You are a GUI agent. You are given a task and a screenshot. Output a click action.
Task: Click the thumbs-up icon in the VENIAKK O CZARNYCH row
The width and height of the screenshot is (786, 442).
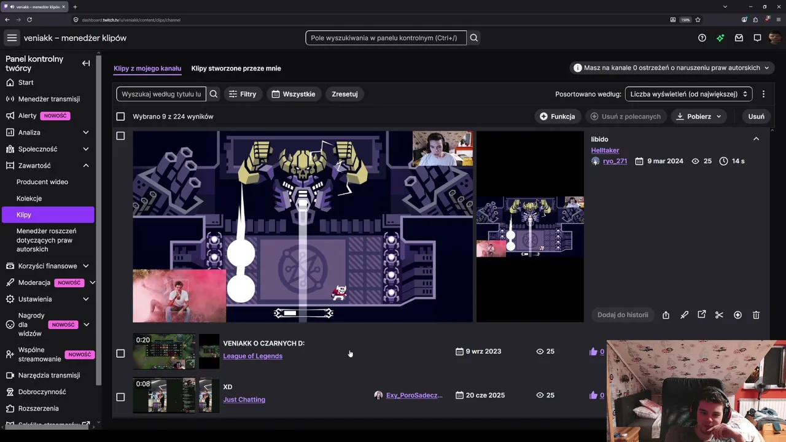click(x=593, y=352)
